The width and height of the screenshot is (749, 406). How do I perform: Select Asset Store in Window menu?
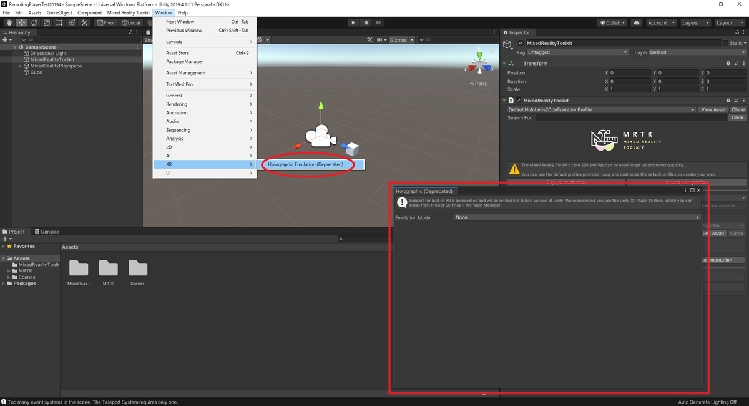tap(205, 53)
